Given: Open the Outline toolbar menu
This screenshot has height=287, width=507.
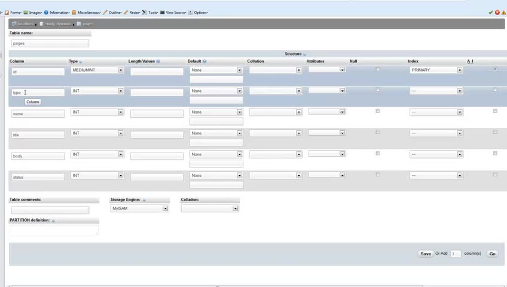Looking at the screenshot, I should tap(112, 13).
